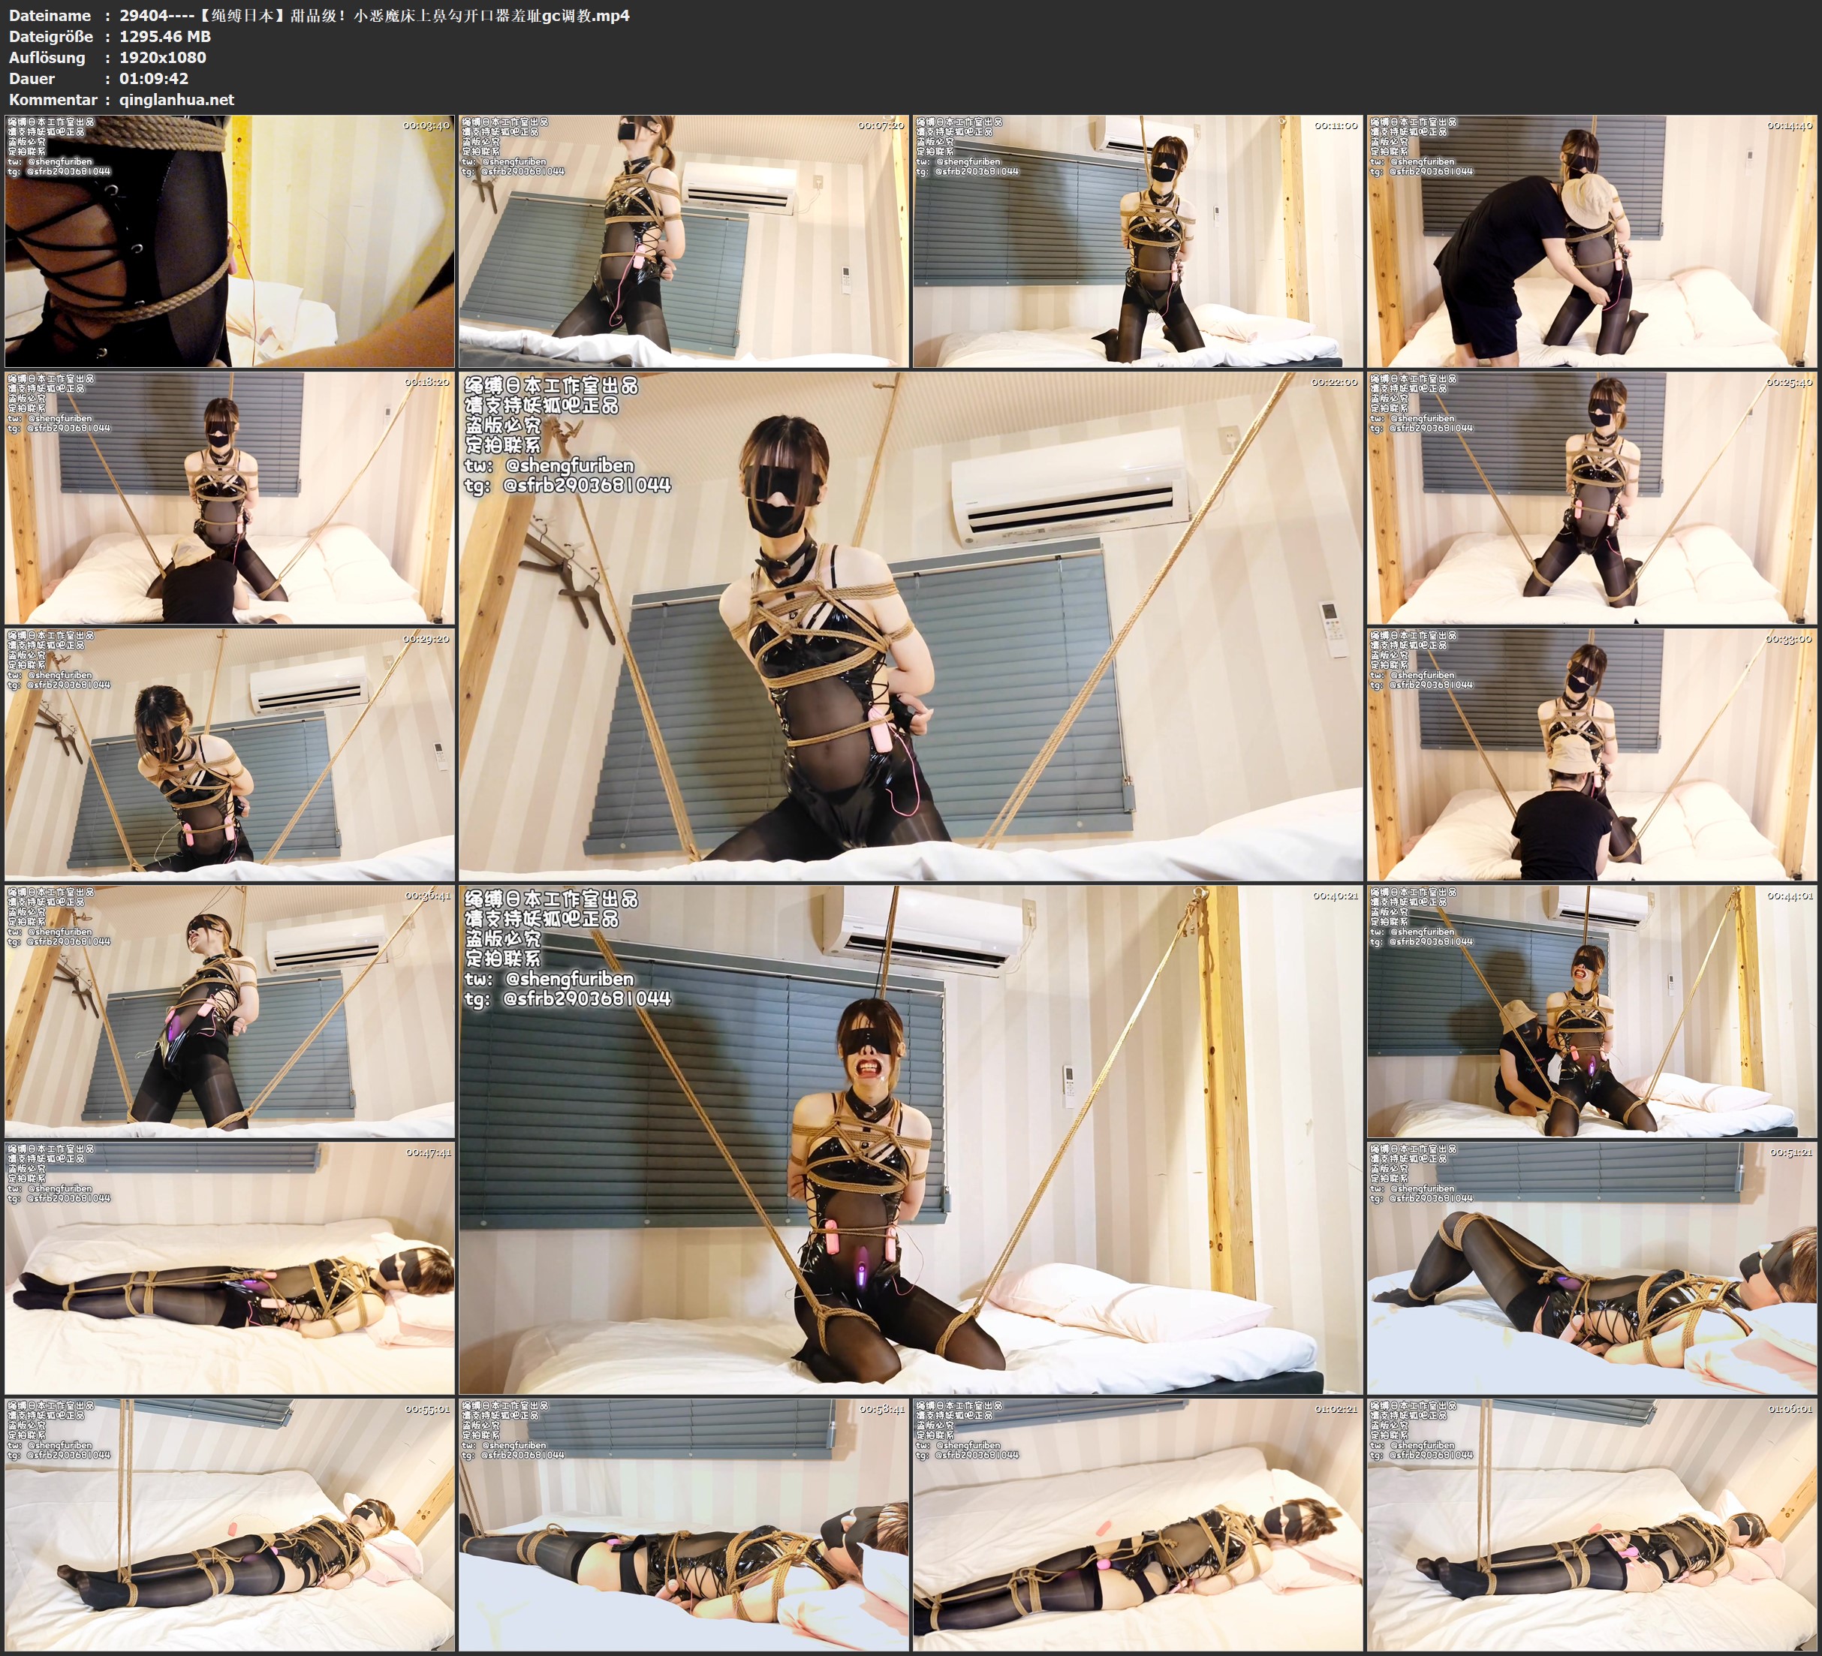Click the frame stamped 00:14:40

[x=1591, y=240]
